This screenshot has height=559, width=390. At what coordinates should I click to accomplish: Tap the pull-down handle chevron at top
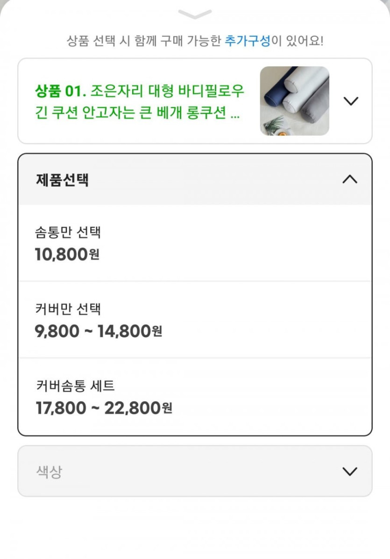pyautogui.click(x=195, y=14)
